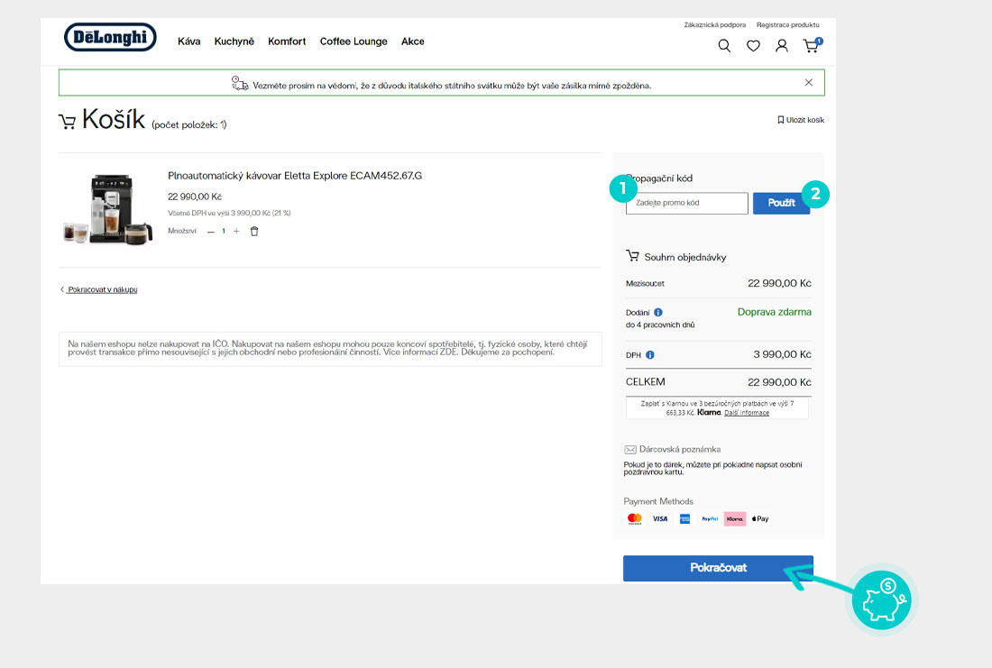Open the Eletta Explore product thumbnail
Screen dimensions: 992x668
106,208
